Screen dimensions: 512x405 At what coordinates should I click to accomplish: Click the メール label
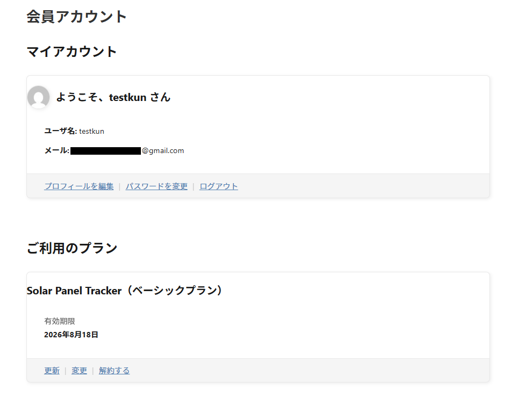click(x=57, y=150)
